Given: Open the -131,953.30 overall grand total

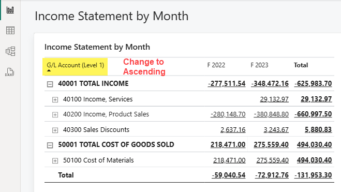Looking at the screenshot, I should pos(313,175).
